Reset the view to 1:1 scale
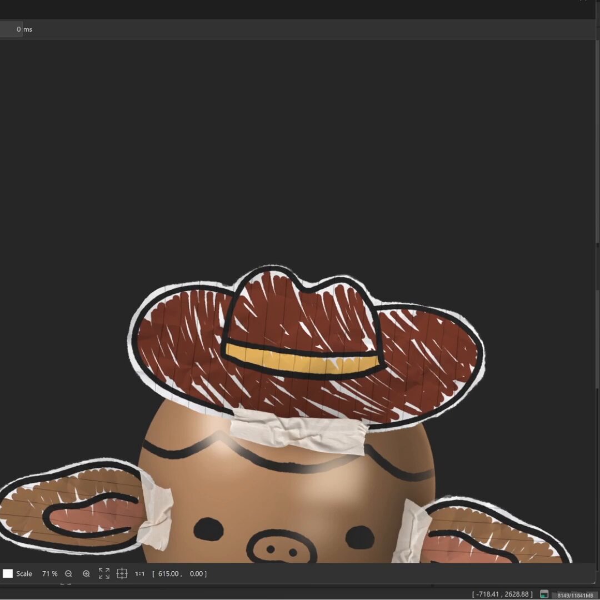Screen dimensions: 600x600 coord(139,573)
